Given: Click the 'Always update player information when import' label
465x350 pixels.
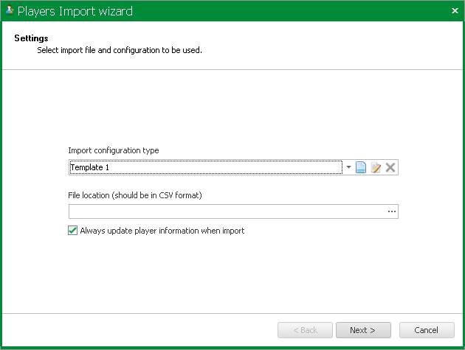Looking at the screenshot, I should [x=162, y=231].
